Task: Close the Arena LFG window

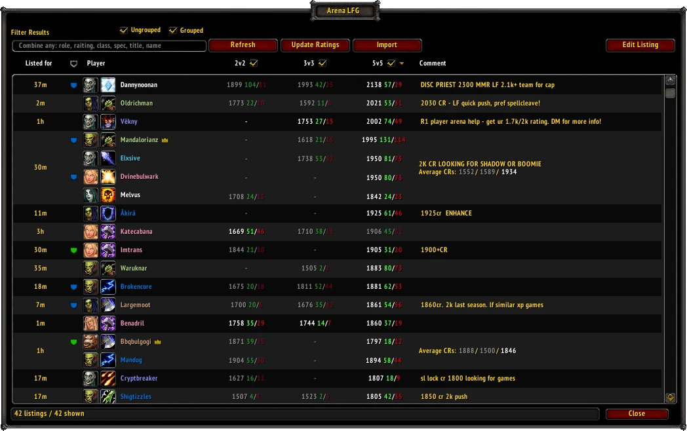Action: 637,414
